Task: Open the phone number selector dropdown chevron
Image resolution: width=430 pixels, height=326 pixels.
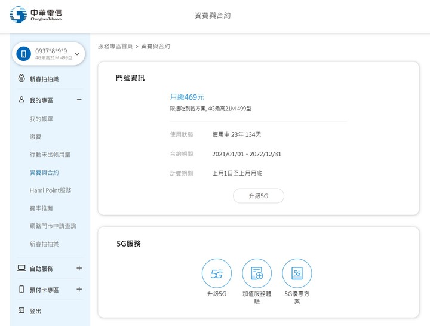Action: [x=77, y=54]
